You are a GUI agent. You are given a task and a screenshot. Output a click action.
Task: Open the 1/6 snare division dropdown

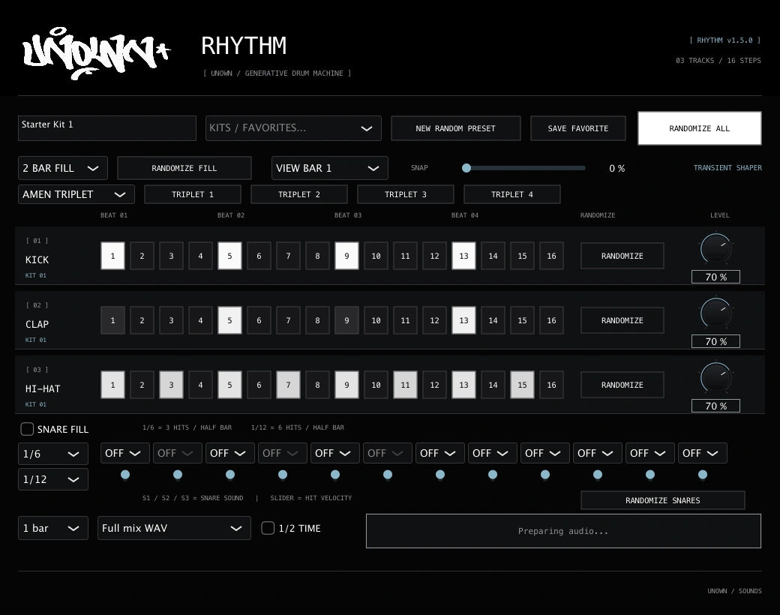point(53,454)
